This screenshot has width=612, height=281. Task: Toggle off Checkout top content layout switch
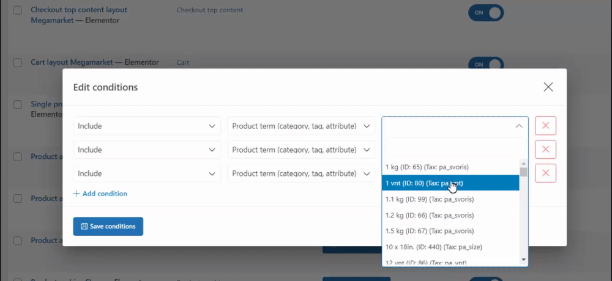coord(486,13)
